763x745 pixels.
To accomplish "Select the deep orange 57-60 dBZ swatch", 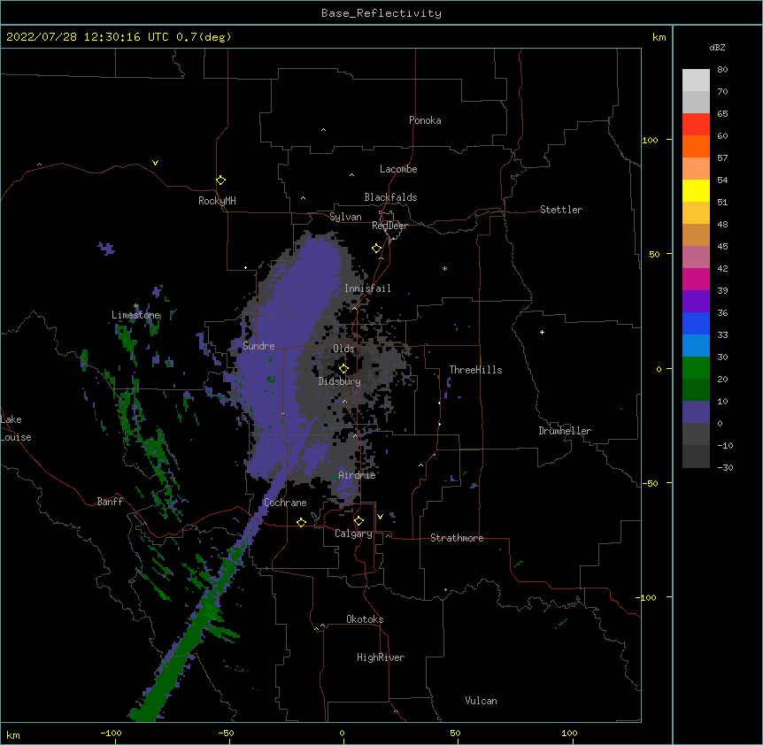I will pos(696,147).
